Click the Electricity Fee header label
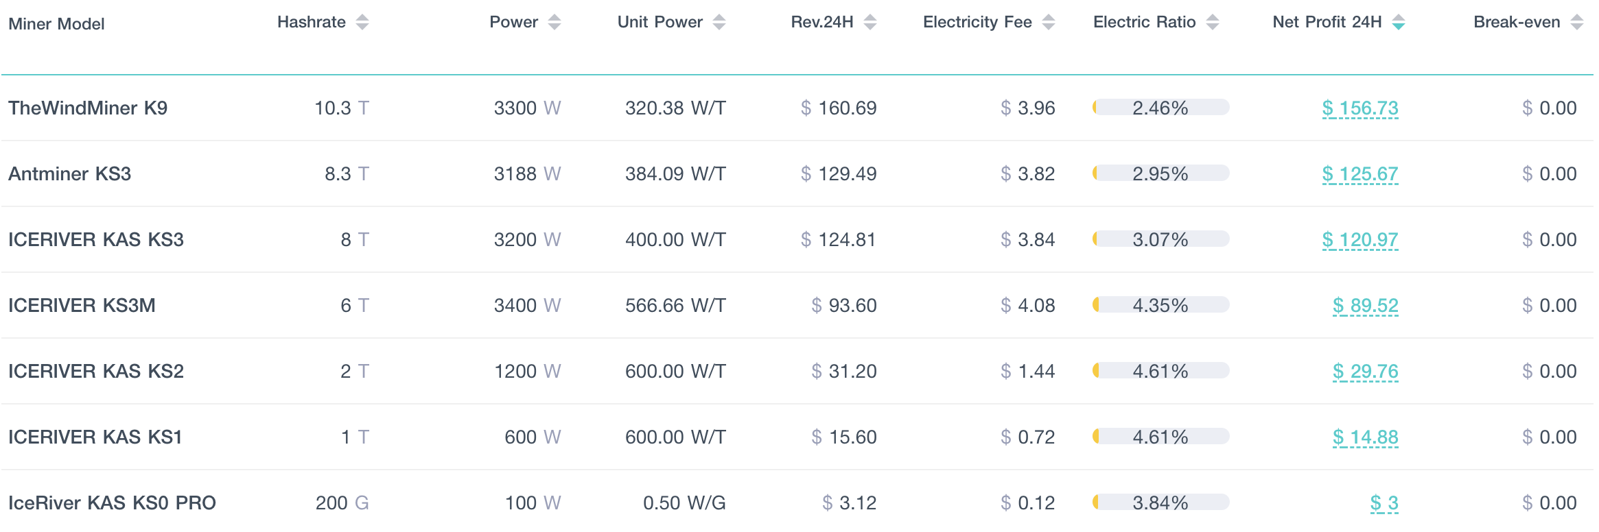The height and width of the screenshot is (532, 1599). (x=977, y=22)
